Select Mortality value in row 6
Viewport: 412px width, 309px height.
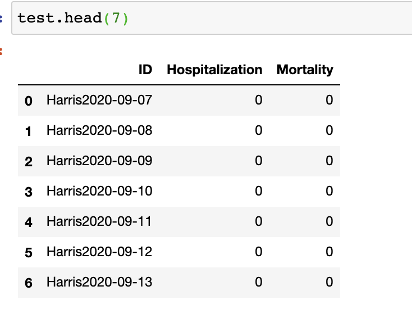tap(329, 282)
